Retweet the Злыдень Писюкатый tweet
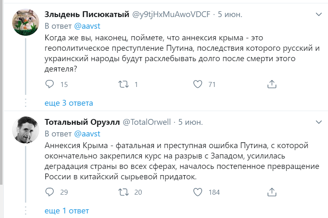This screenshot has width=328, height=218. click(x=124, y=84)
